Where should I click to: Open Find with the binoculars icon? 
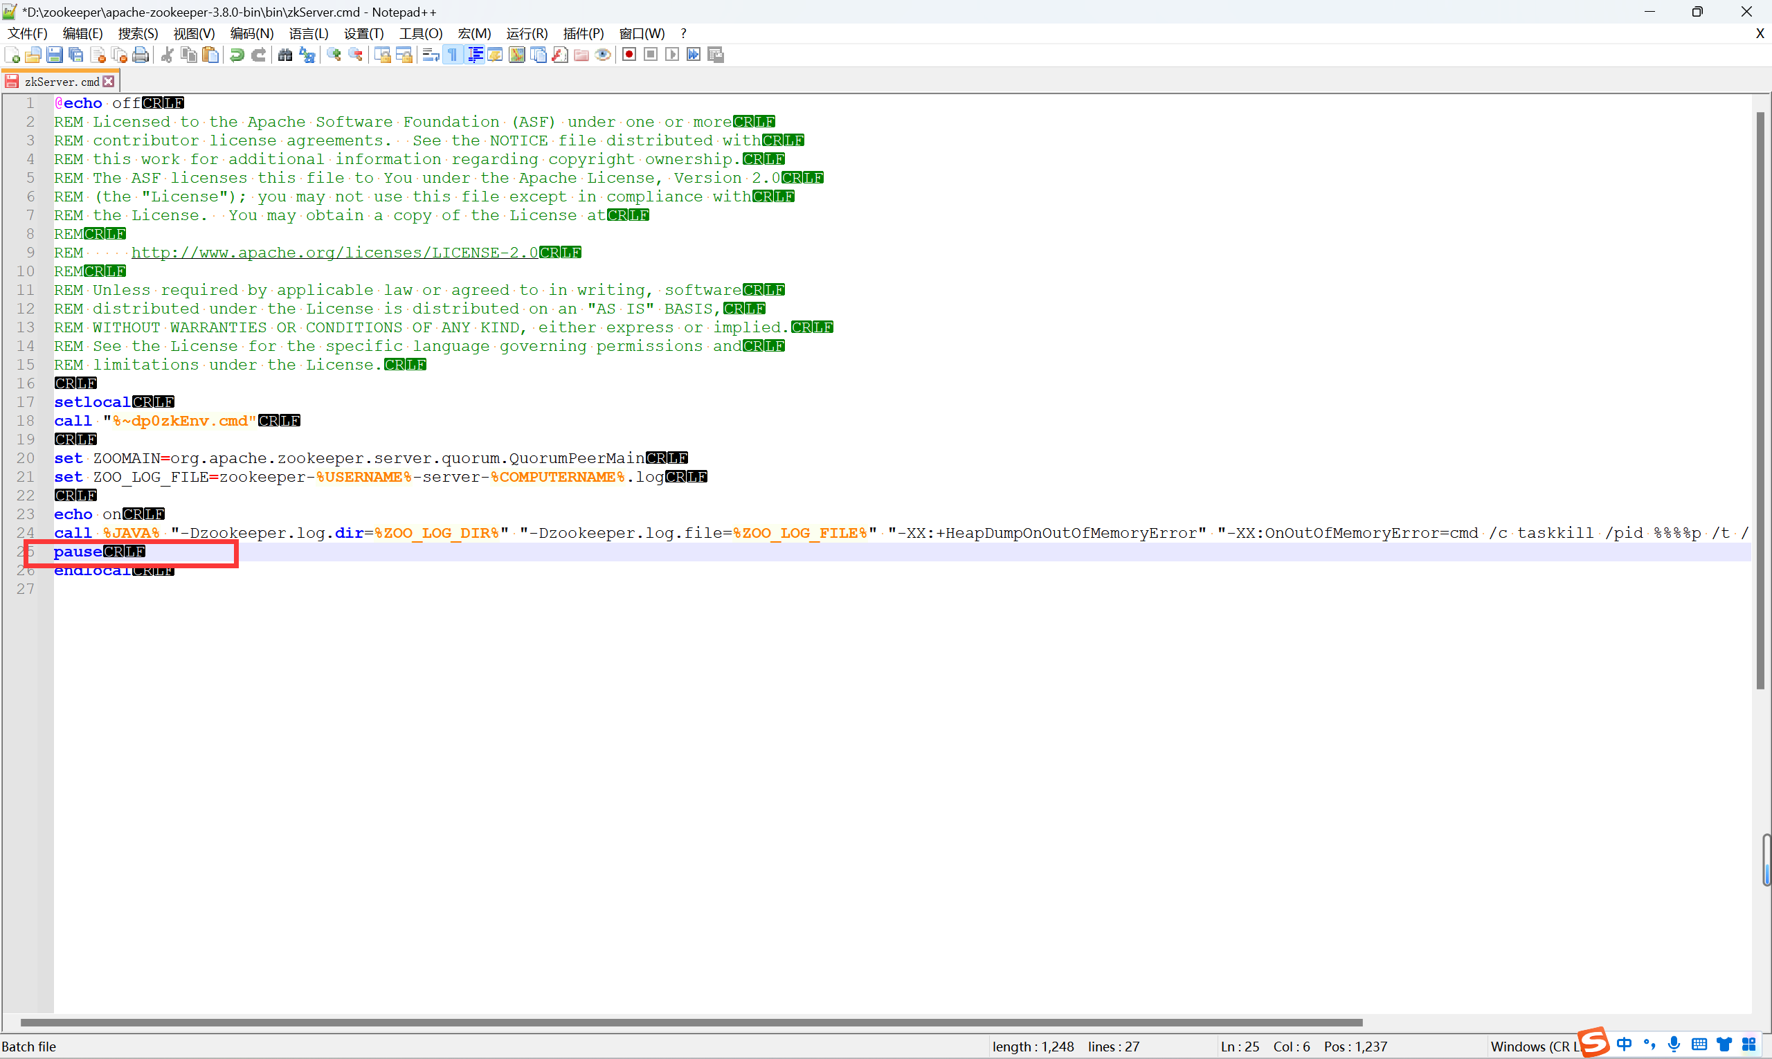click(x=284, y=55)
